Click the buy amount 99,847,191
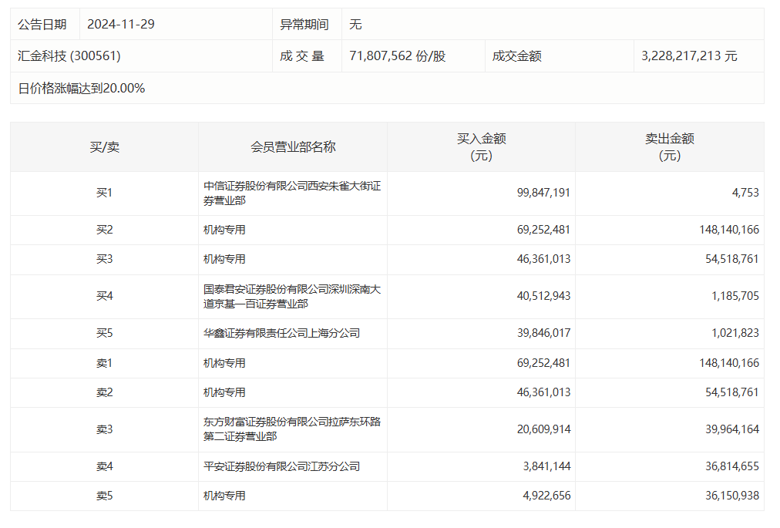Viewport: 780px width, 528px height. 543,193
